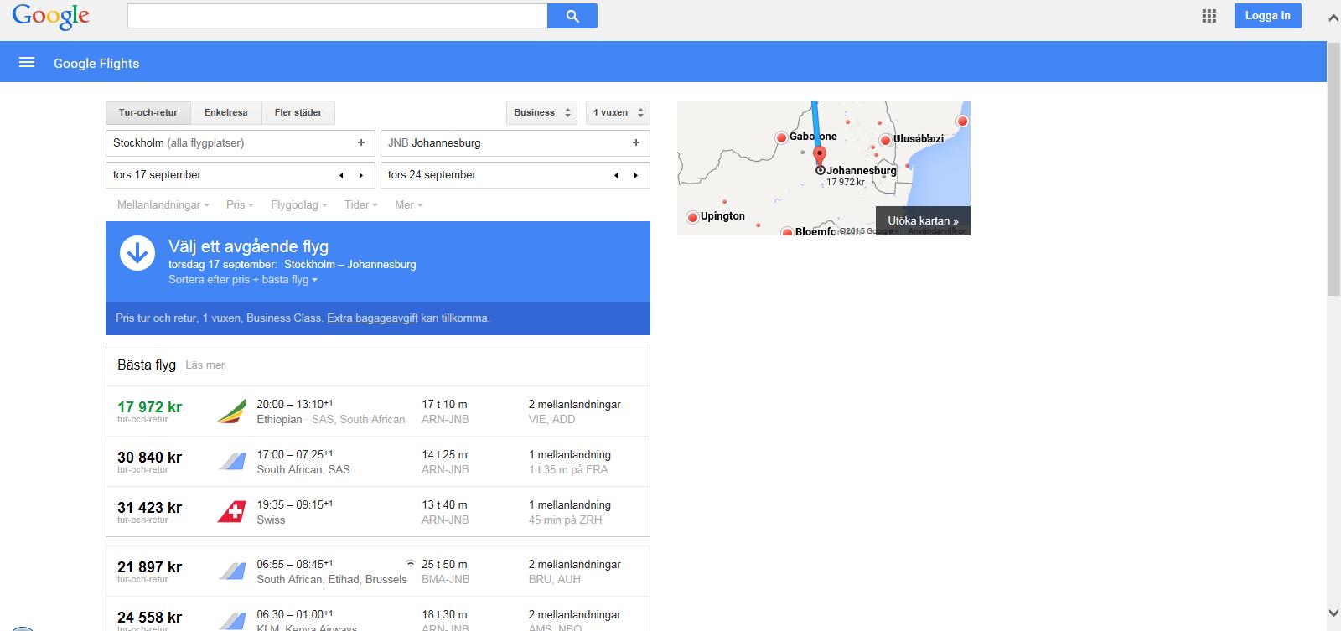Click the blue search magnifier button

(x=572, y=16)
